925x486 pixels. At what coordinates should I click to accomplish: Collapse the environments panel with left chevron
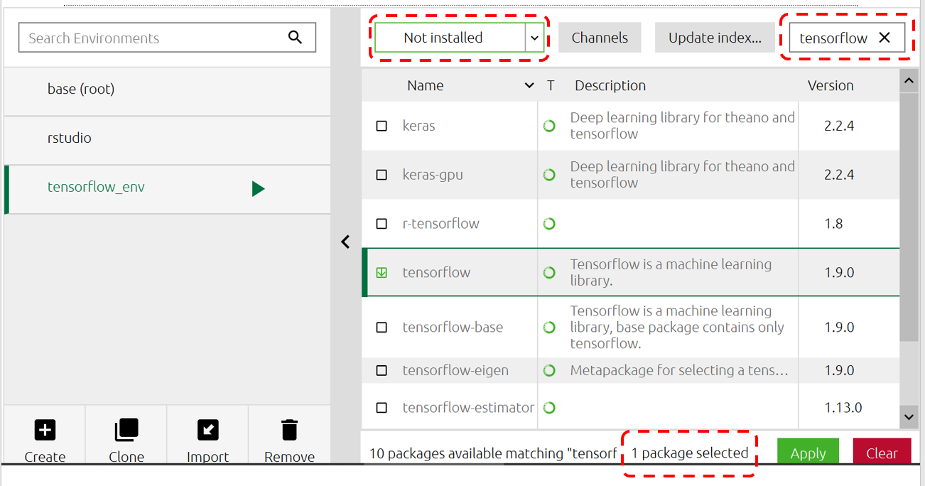345,242
